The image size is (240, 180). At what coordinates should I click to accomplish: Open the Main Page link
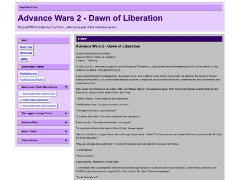click(x=26, y=47)
